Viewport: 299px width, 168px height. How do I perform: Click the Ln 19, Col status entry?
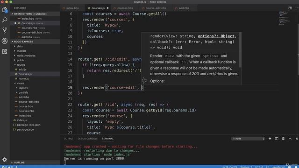point(229,167)
